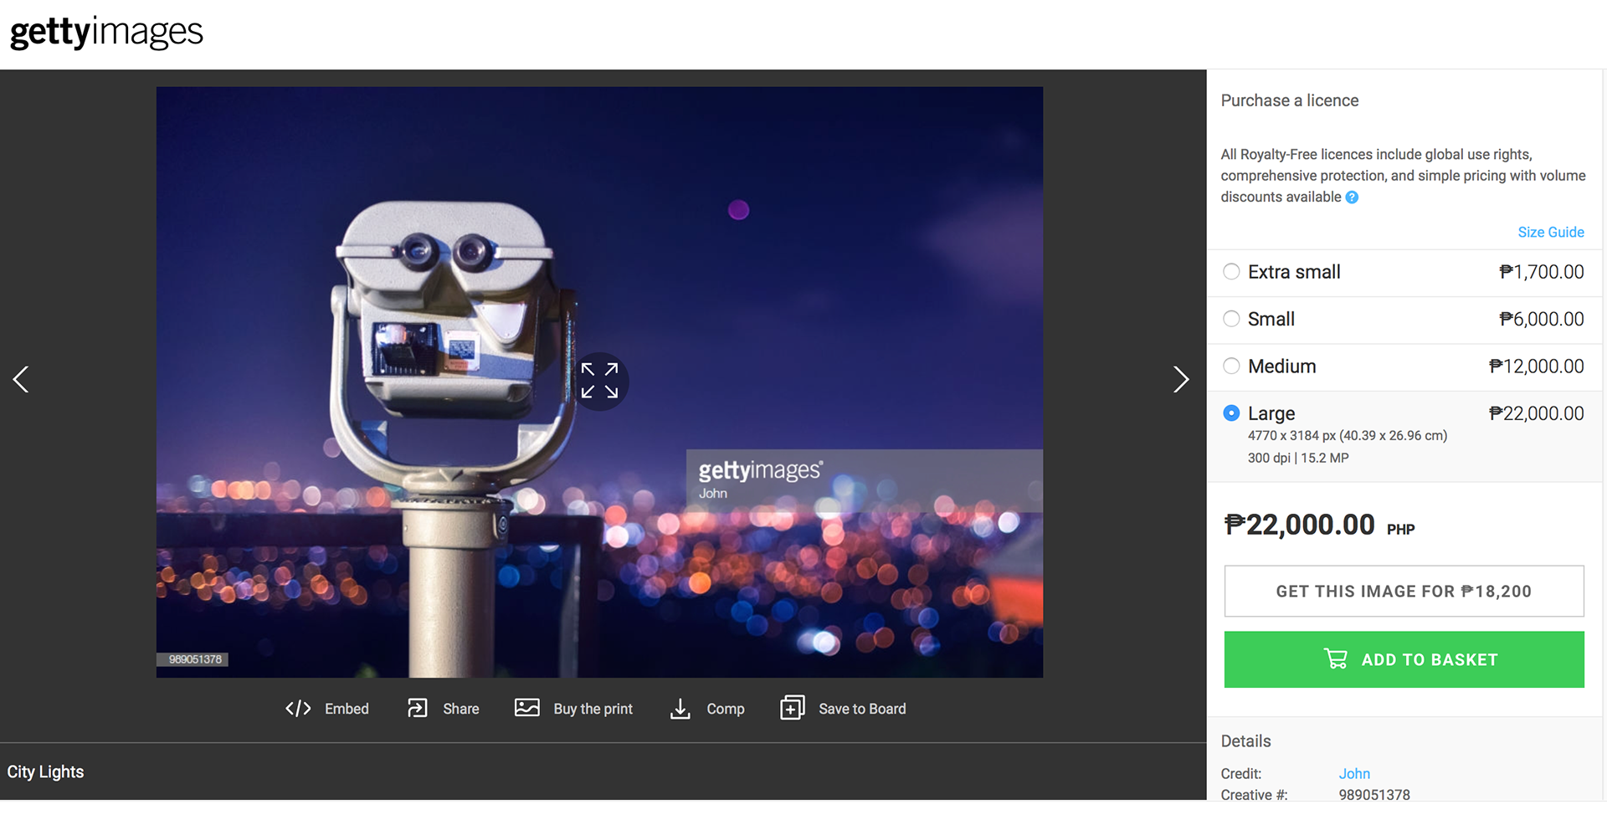Click the Save to Board icon

click(792, 708)
